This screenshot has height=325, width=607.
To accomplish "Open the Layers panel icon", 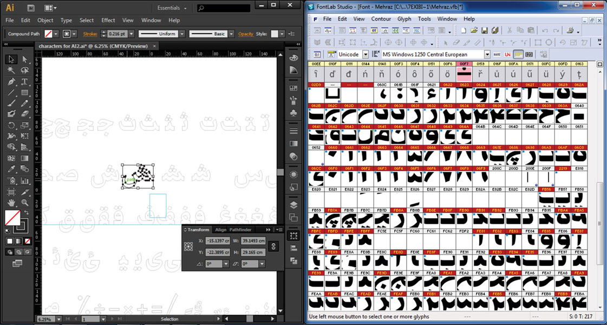I will point(294,205).
